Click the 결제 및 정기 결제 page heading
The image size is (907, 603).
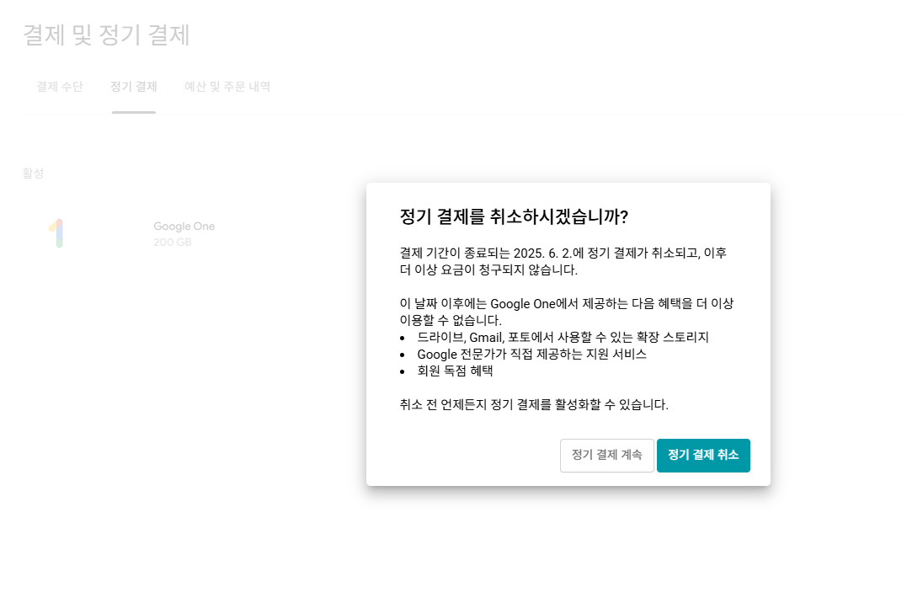tap(106, 35)
